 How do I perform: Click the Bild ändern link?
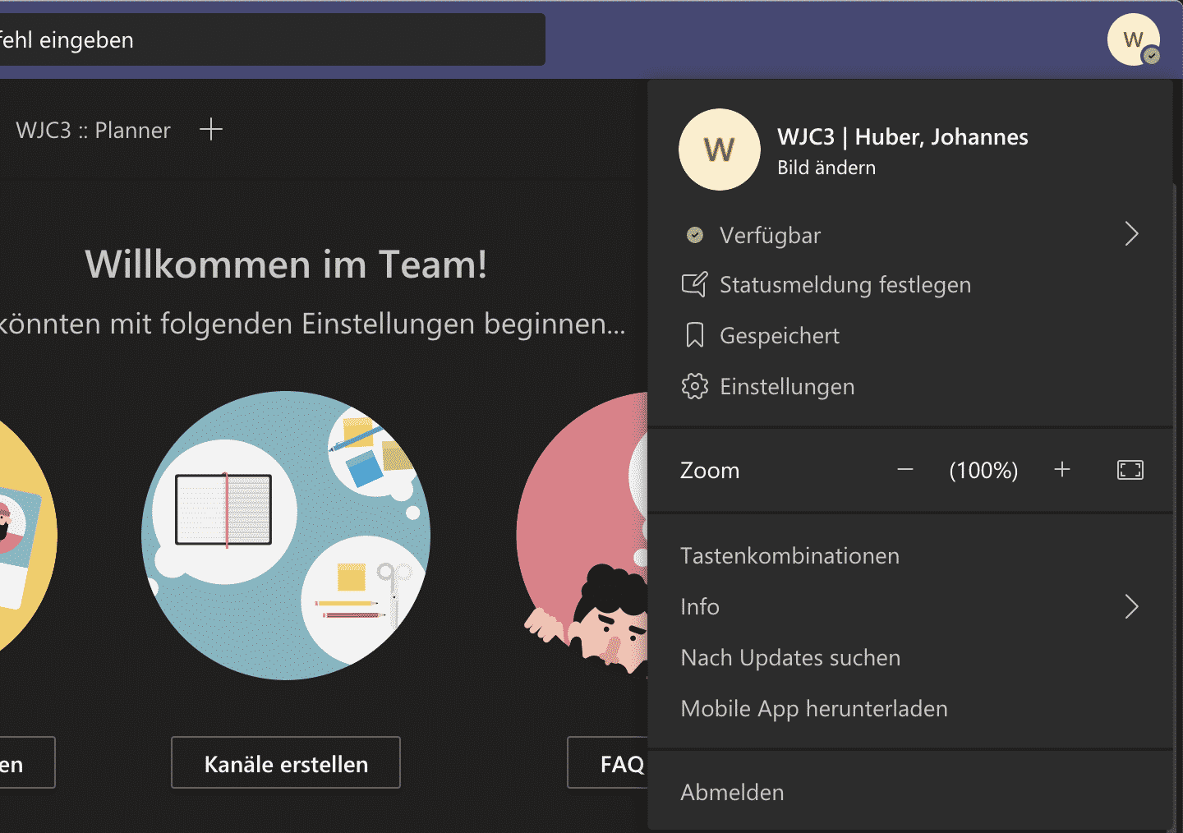point(826,167)
